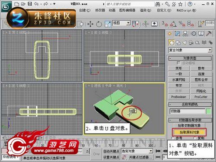Select the Scale tool in the toolbar
This screenshot has height=162, width=216.
coord(108,24)
